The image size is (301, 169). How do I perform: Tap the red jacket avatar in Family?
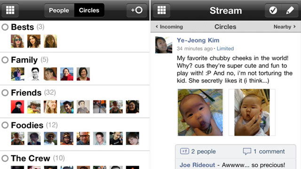(x=67, y=74)
